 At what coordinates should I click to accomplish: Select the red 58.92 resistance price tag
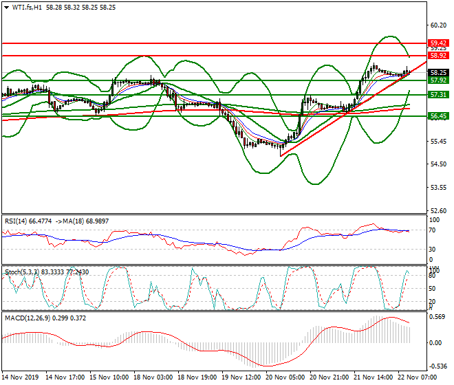[x=438, y=55]
